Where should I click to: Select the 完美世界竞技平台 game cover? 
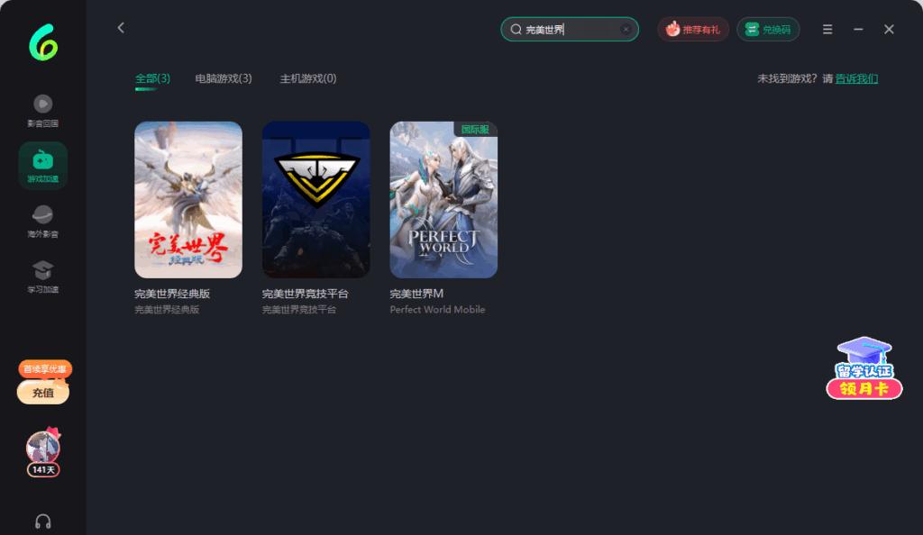coord(316,200)
